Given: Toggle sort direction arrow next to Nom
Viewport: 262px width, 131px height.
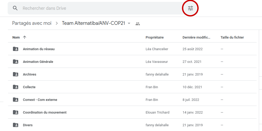Looking at the screenshot, I should pos(25,37).
